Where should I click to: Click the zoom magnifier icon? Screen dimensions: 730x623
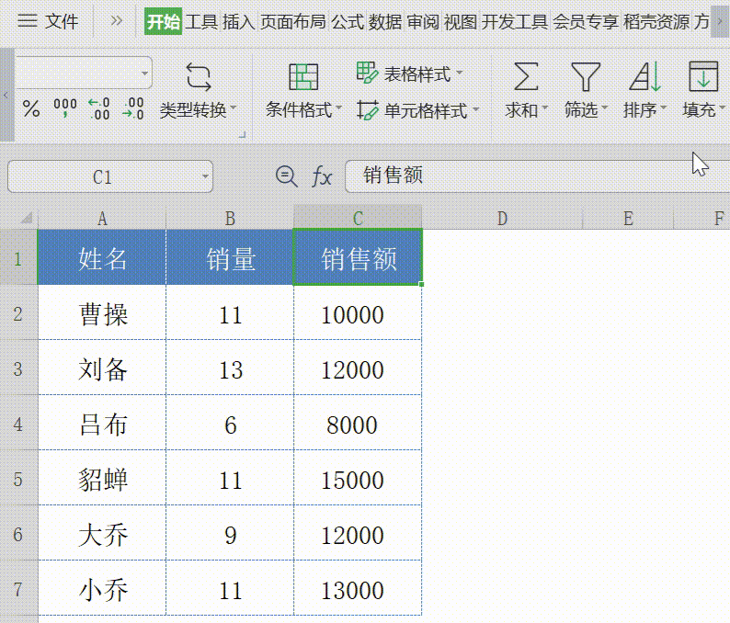click(x=286, y=176)
